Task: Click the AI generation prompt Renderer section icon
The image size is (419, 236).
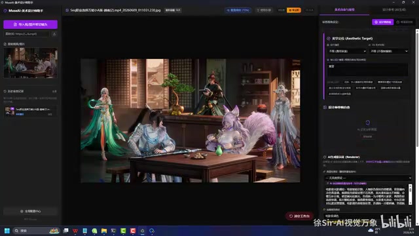Action: coord(325,157)
